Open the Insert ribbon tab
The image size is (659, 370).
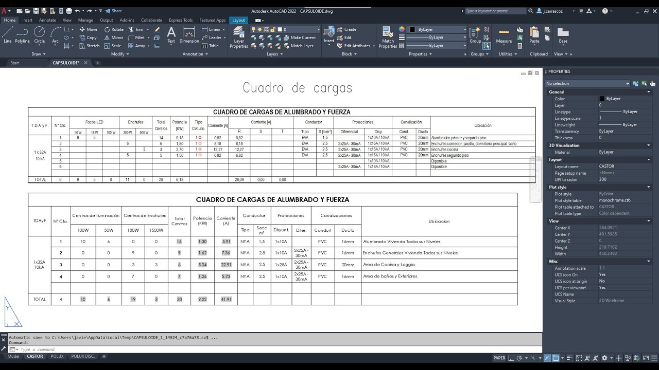click(x=27, y=20)
